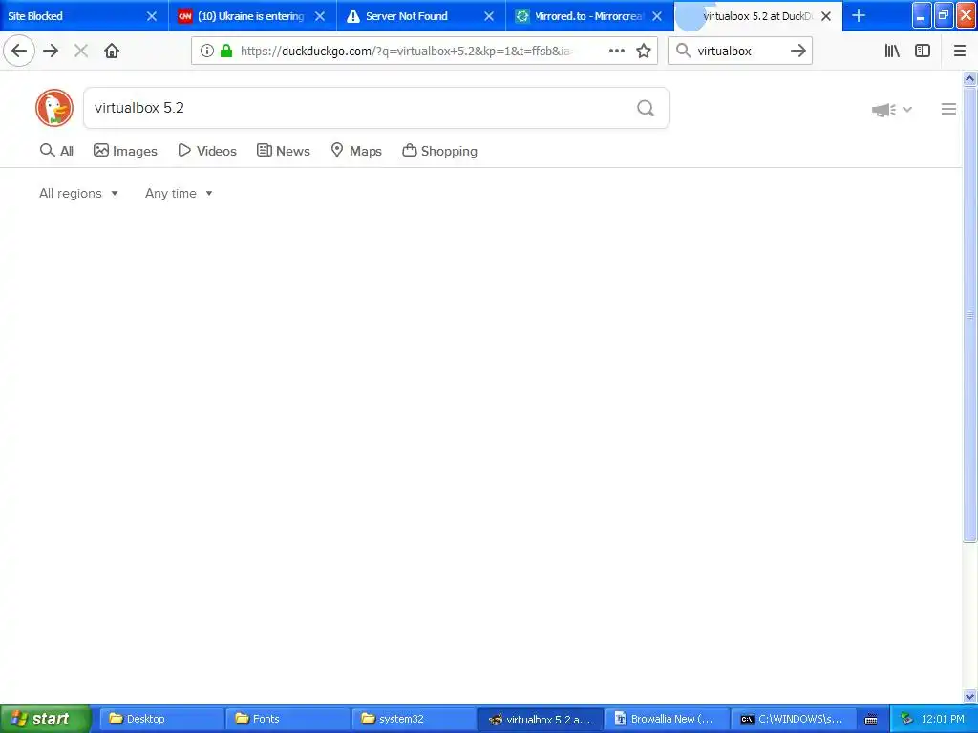Close the Ukraine is entering CNN tab

(320, 16)
